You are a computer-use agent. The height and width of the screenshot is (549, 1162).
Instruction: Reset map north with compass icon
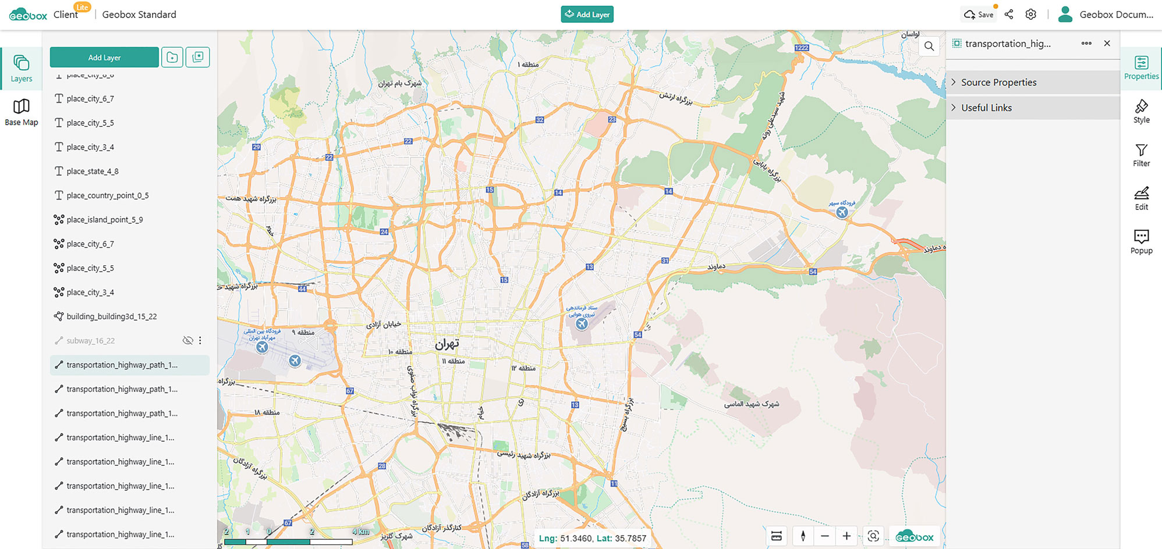[803, 536]
